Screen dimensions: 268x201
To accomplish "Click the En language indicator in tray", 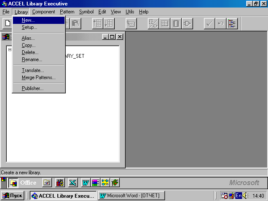I will [x=238, y=196].
